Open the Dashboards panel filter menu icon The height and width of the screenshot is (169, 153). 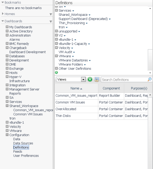[51, 21]
